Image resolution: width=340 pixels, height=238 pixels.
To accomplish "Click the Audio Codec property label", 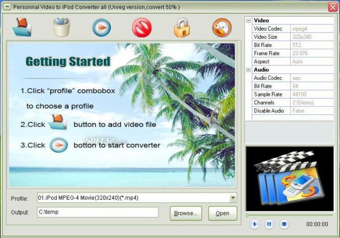I will click(268, 78).
